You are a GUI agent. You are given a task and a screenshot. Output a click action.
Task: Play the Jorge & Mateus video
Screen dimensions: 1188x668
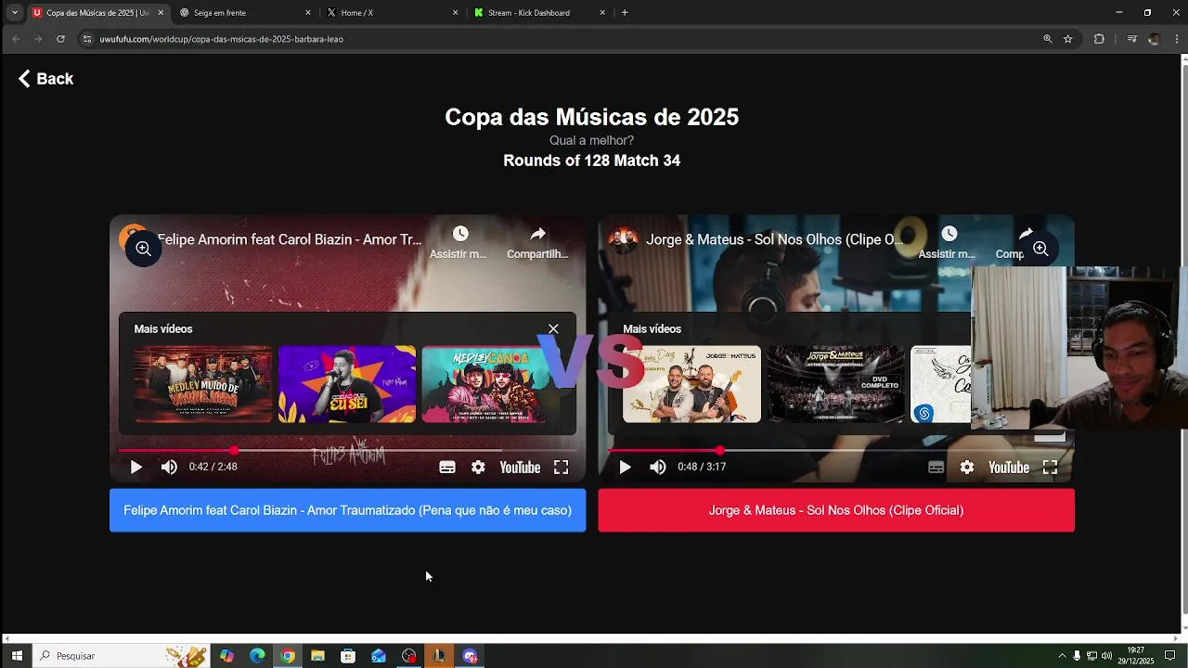tap(625, 468)
